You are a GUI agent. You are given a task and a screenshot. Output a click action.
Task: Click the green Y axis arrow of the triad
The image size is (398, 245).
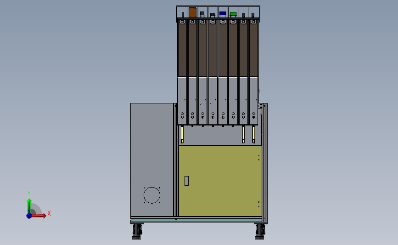point(29,206)
